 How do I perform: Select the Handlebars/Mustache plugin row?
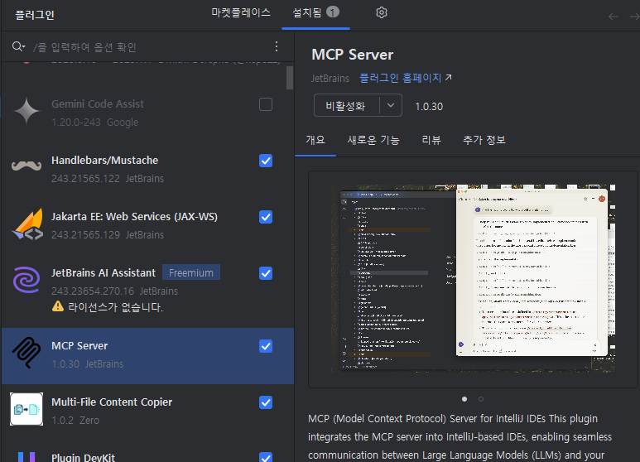147,170
